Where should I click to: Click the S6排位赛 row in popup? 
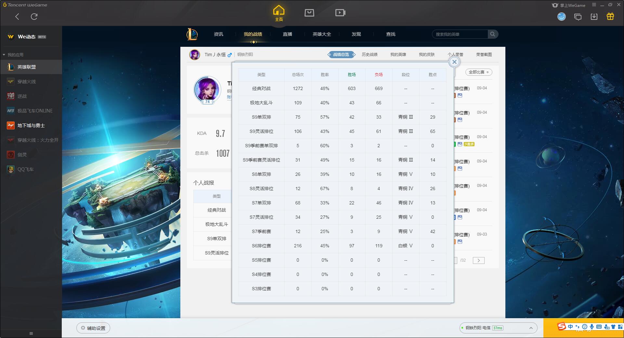(x=343, y=246)
